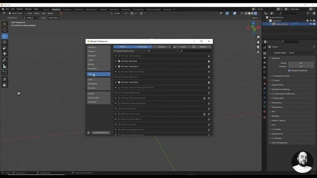Pick the Annotate tool in left toolbar

pyautogui.click(x=4, y=60)
